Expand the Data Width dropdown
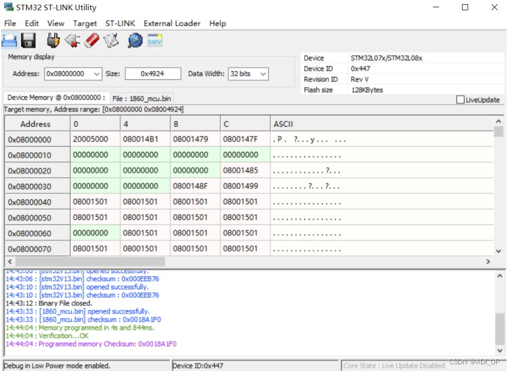The width and height of the screenshot is (509, 371). point(263,74)
